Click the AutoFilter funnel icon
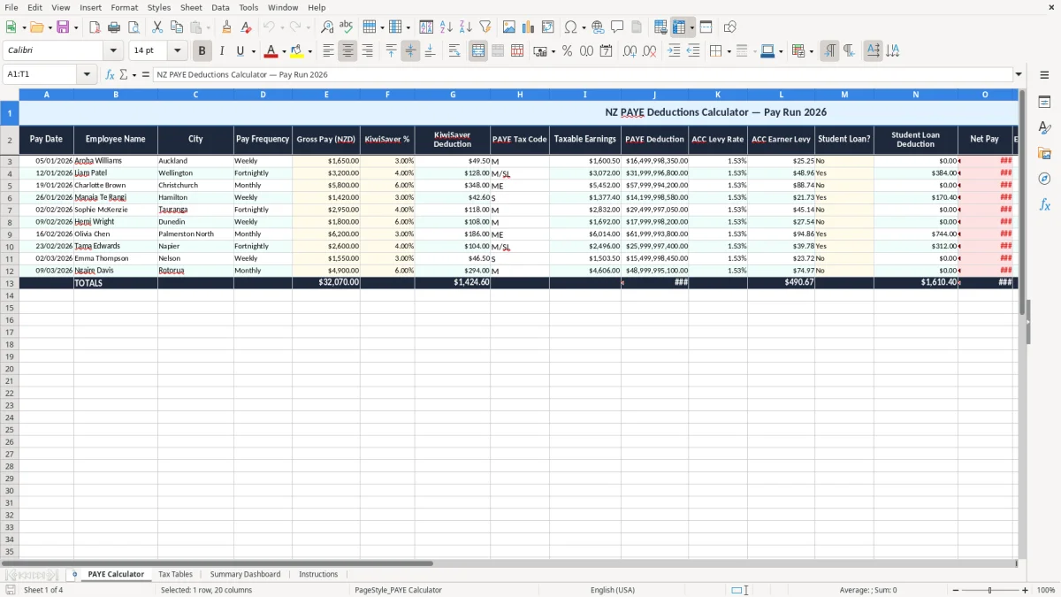 point(485,27)
